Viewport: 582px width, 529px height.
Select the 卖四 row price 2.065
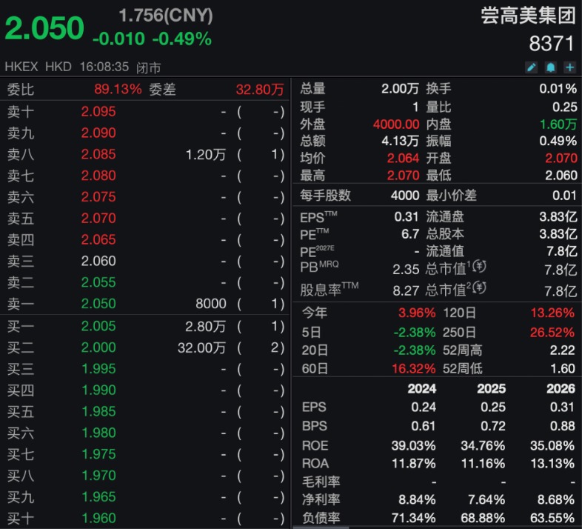(98, 239)
